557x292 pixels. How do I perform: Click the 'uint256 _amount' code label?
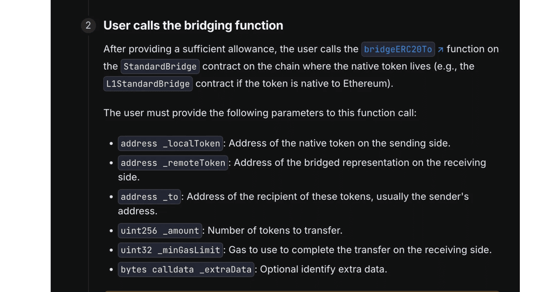(160, 230)
